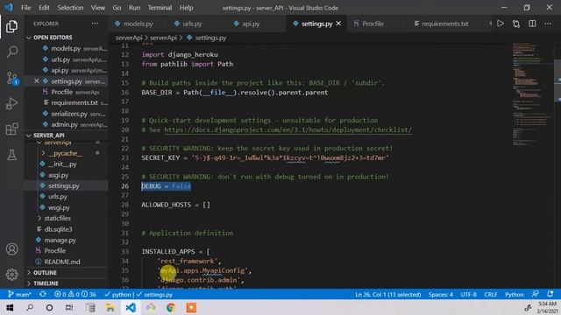Viewport: 561px width, 315px height.
Task: Open the Terminal menu
Action: [160, 8]
